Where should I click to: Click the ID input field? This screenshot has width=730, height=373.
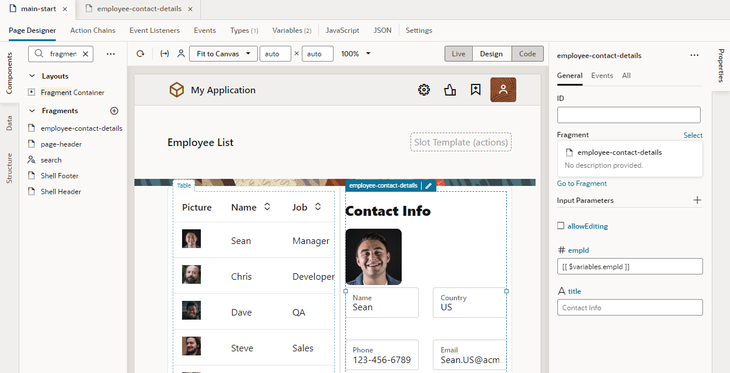(629, 115)
